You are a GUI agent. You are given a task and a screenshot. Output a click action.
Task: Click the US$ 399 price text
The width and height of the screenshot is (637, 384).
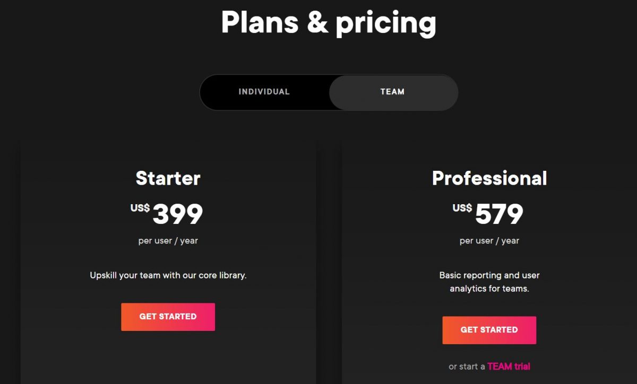(168, 212)
